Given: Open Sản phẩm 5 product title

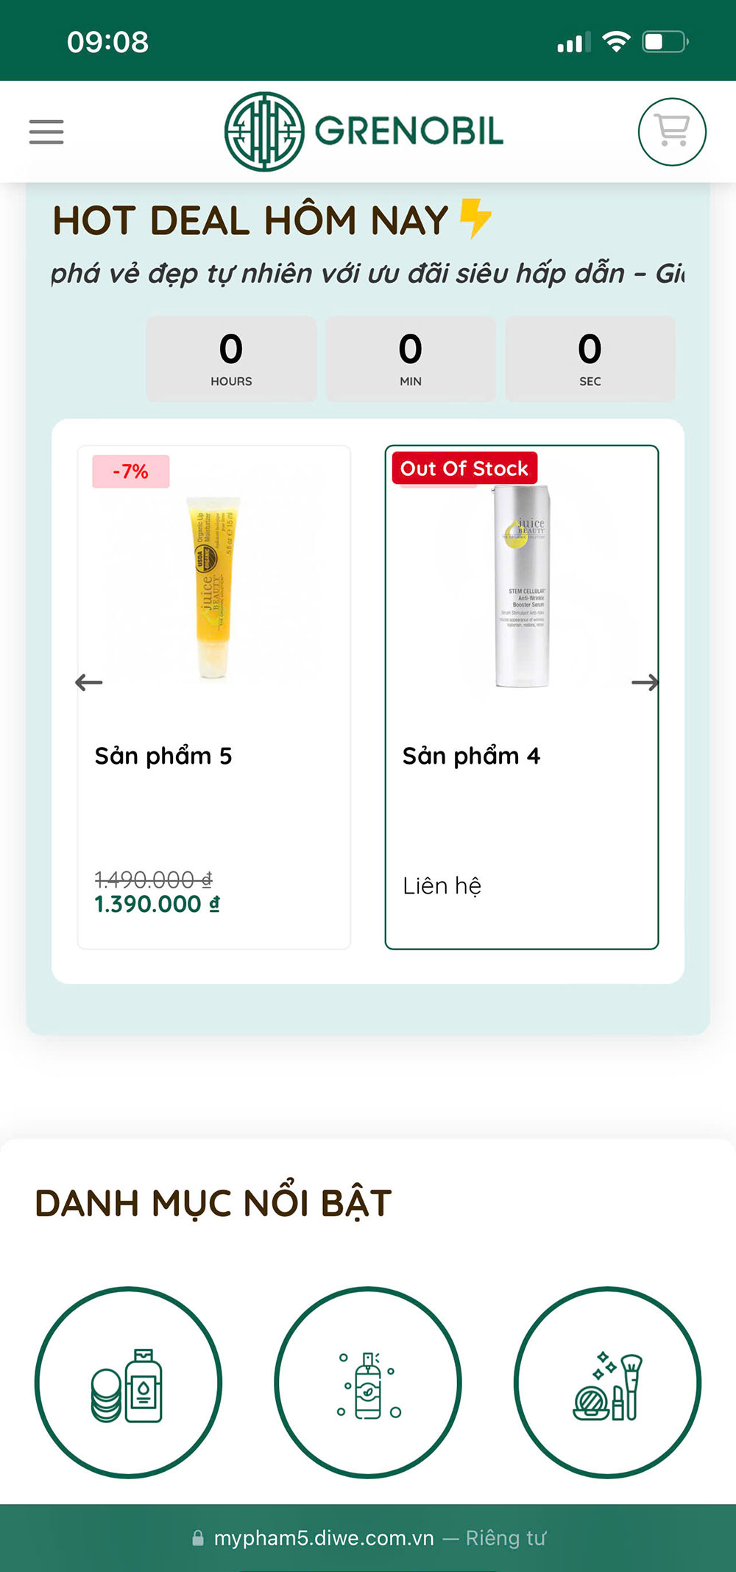Looking at the screenshot, I should click(x=163, y=756).
